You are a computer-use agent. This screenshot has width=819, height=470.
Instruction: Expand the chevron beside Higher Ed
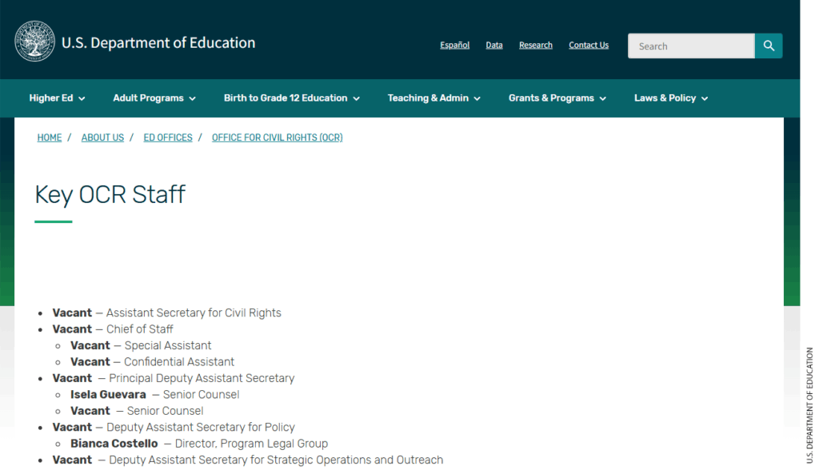click(82, 98)
